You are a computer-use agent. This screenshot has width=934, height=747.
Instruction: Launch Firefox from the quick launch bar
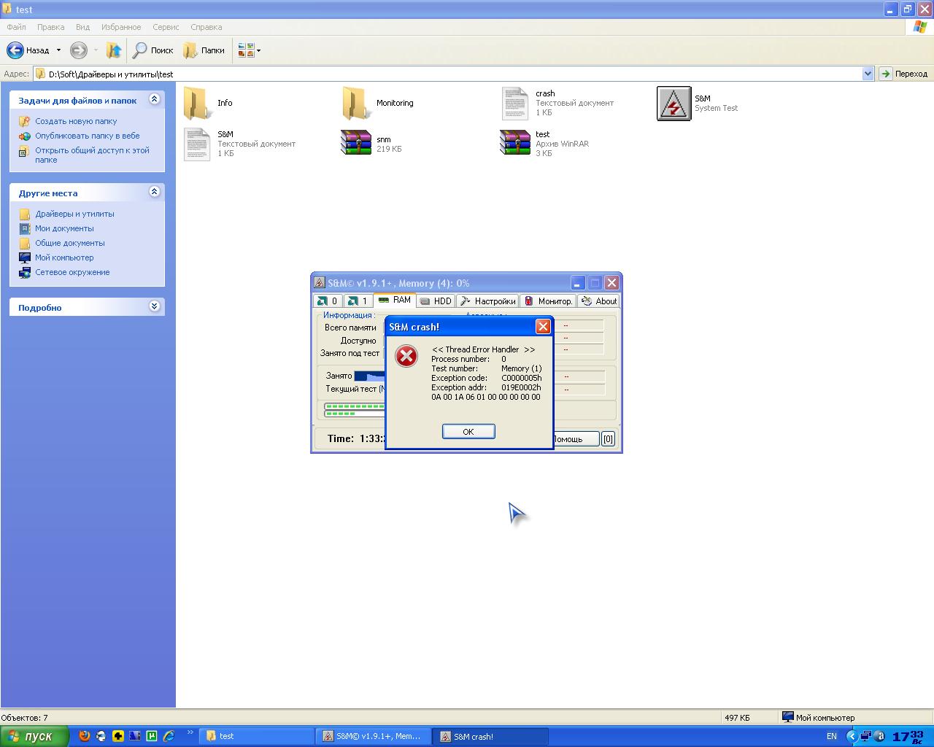tap(85, 736)
